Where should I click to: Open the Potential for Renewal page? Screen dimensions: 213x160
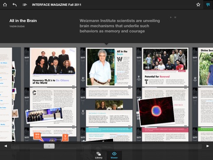click(x=165, y=67)
